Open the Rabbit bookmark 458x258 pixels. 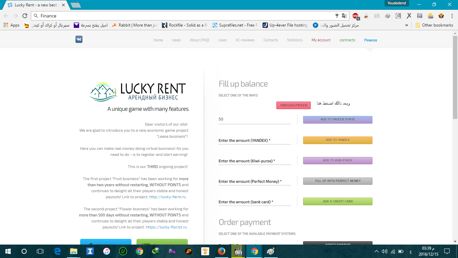(134, 25)
